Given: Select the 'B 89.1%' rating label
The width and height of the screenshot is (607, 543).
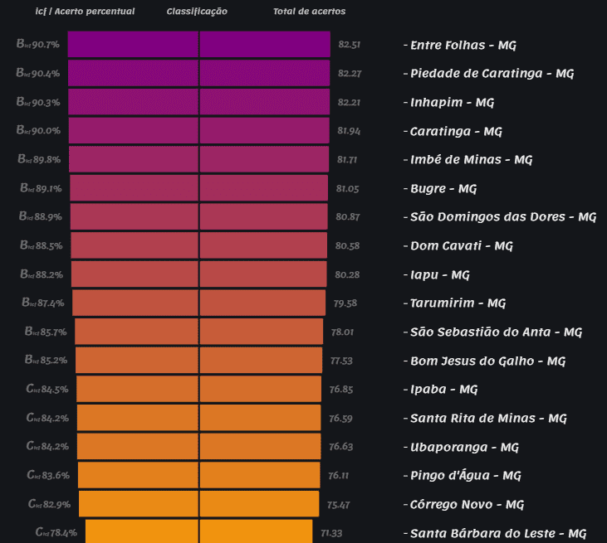Looking at the screenshot, I should (x=41, y=188).
